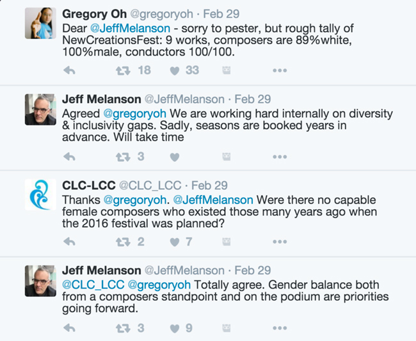Retweet Jeff Melanson's 'Totally agree' tweet
Screen dimensions: 416x341
[123, 328]
